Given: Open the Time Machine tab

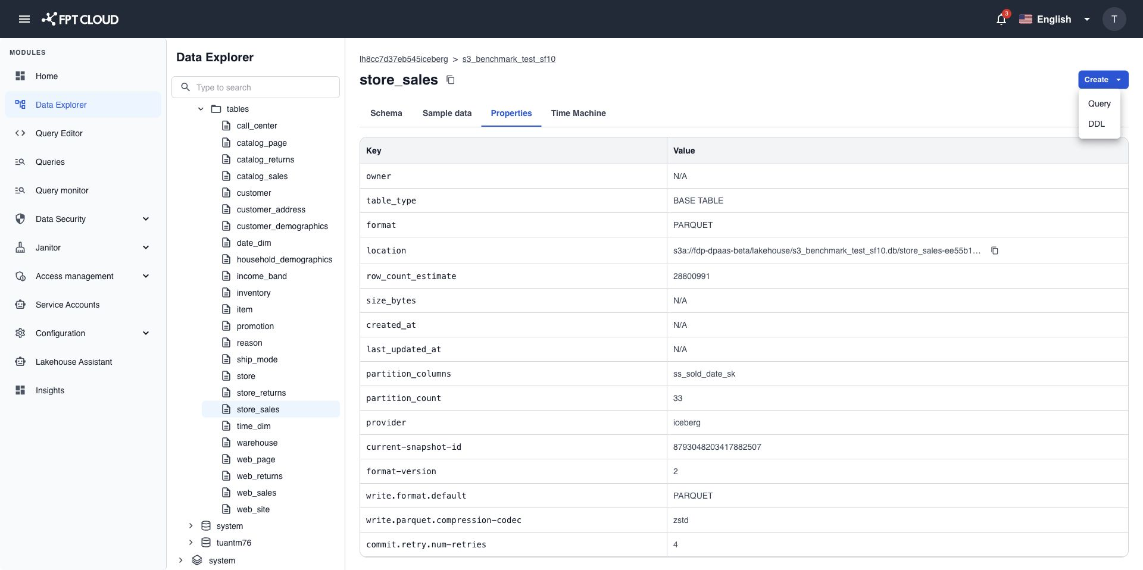Looking at the screenshot, I should point(579,113).
